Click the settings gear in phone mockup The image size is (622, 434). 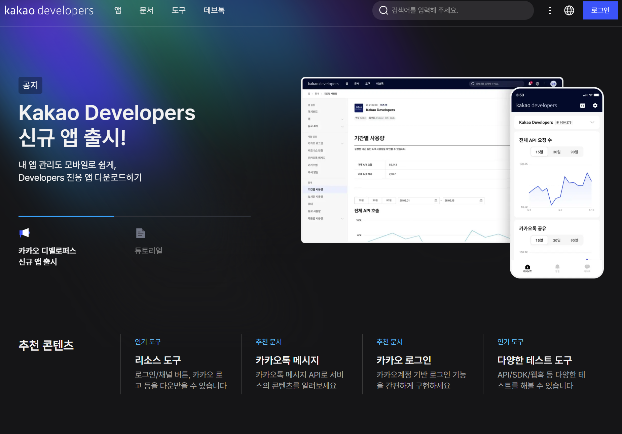595,105
